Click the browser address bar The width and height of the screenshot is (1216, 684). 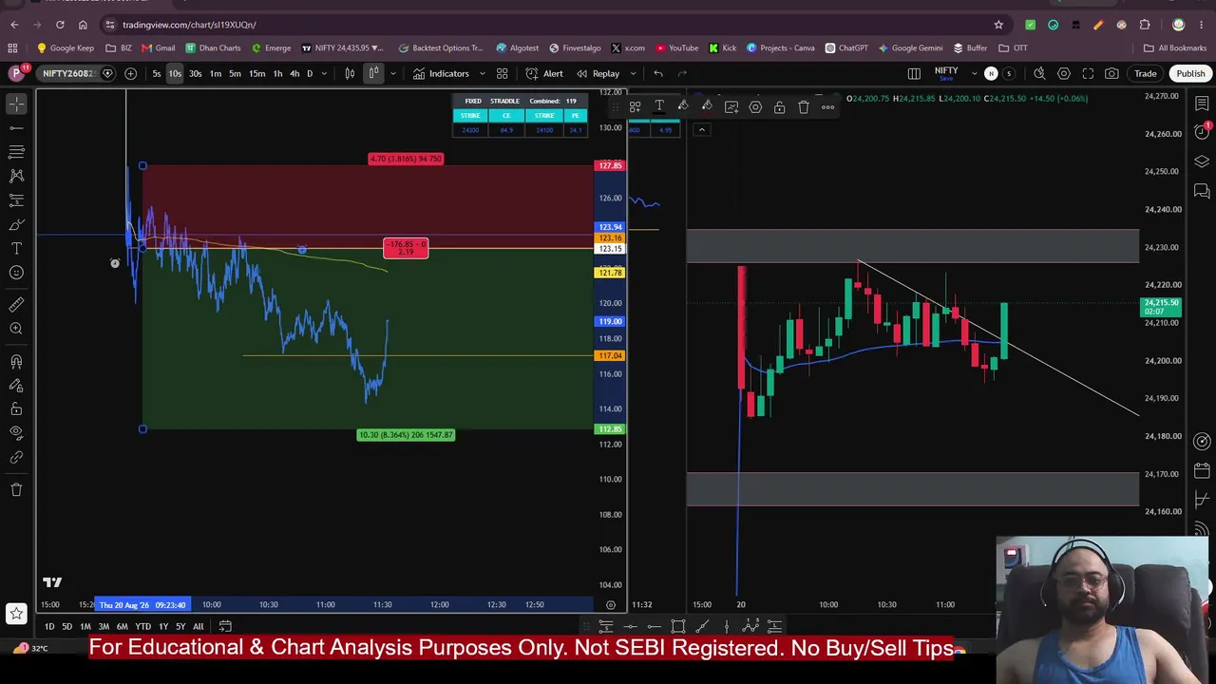click(x=551, y=25)
